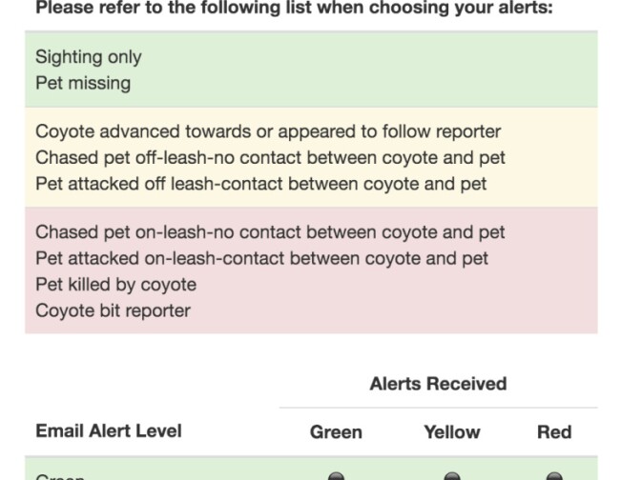This screenshot has height=480, width=641.
Task: Click "Pet attacked on-leash" entry
Action: pos(261,258)
